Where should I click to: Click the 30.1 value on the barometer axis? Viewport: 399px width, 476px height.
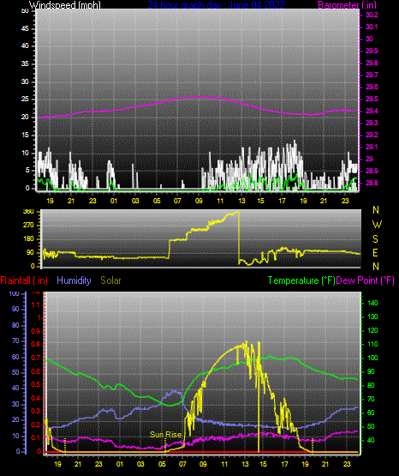pos(372,27)
